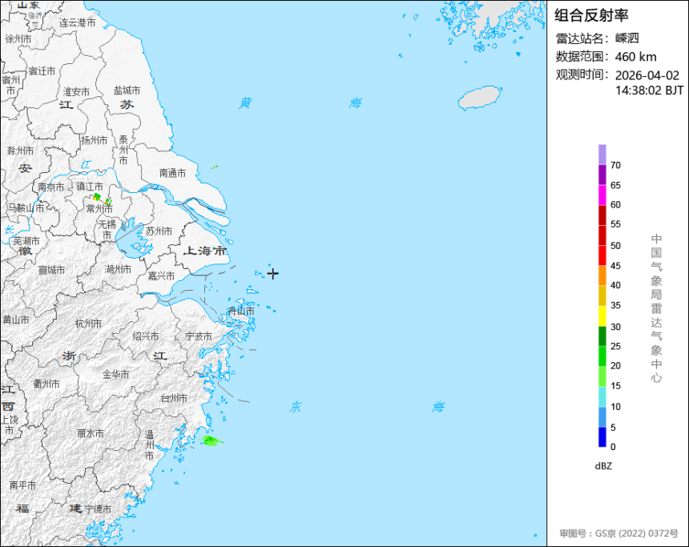The height and width of the screenshot is (547, 689).
Task: Select the dark green 25–30 dBZ swatch
Action: click(x=602, y=336)
